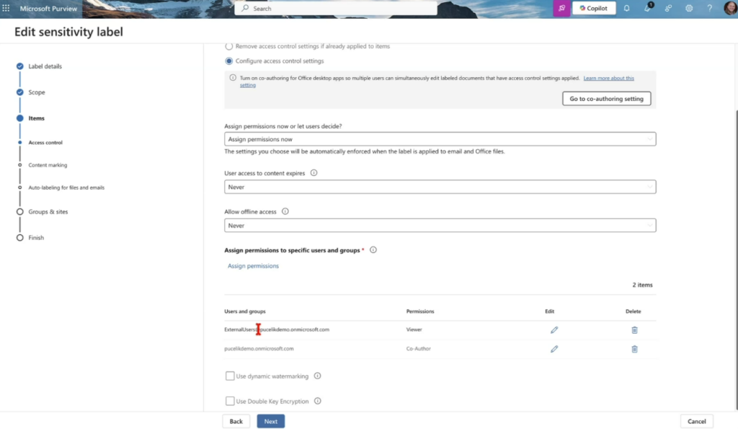Screen dimensions: 738x429
Task: Click the magnifier icon in Search box
Action: click(x=245, y=8)
